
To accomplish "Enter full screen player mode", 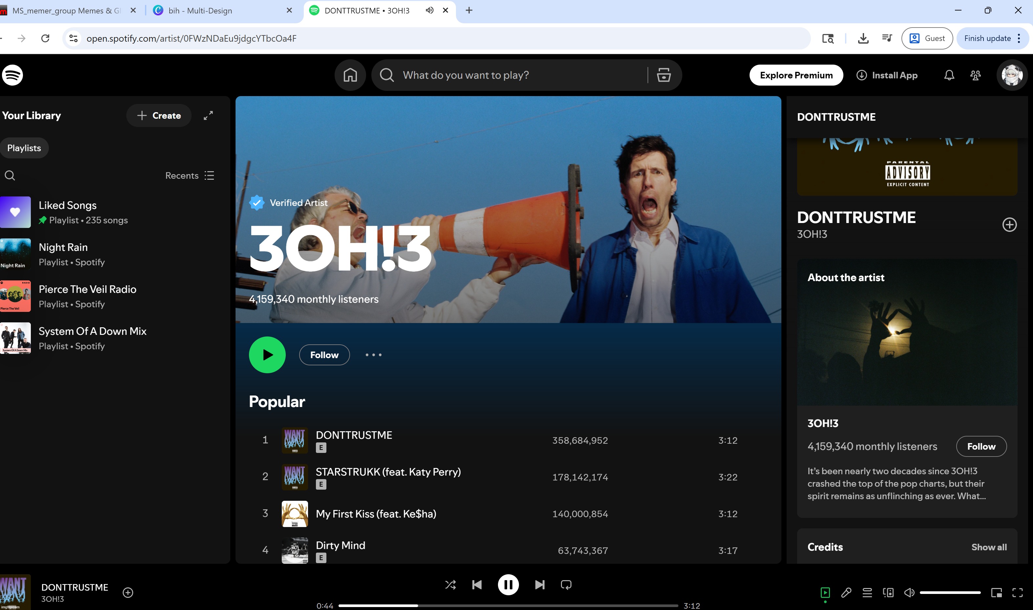I will point(1017,592).
